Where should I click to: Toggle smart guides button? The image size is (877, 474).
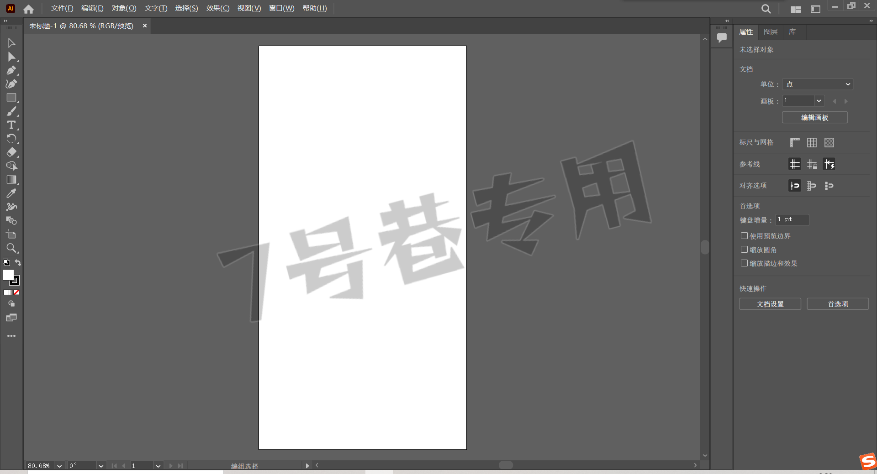829,164
